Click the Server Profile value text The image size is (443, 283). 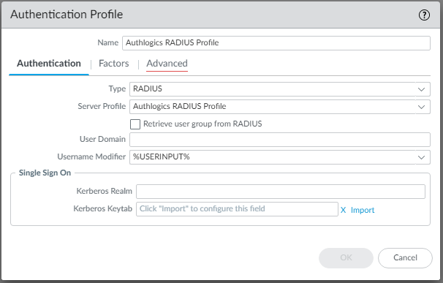[179, 106]
